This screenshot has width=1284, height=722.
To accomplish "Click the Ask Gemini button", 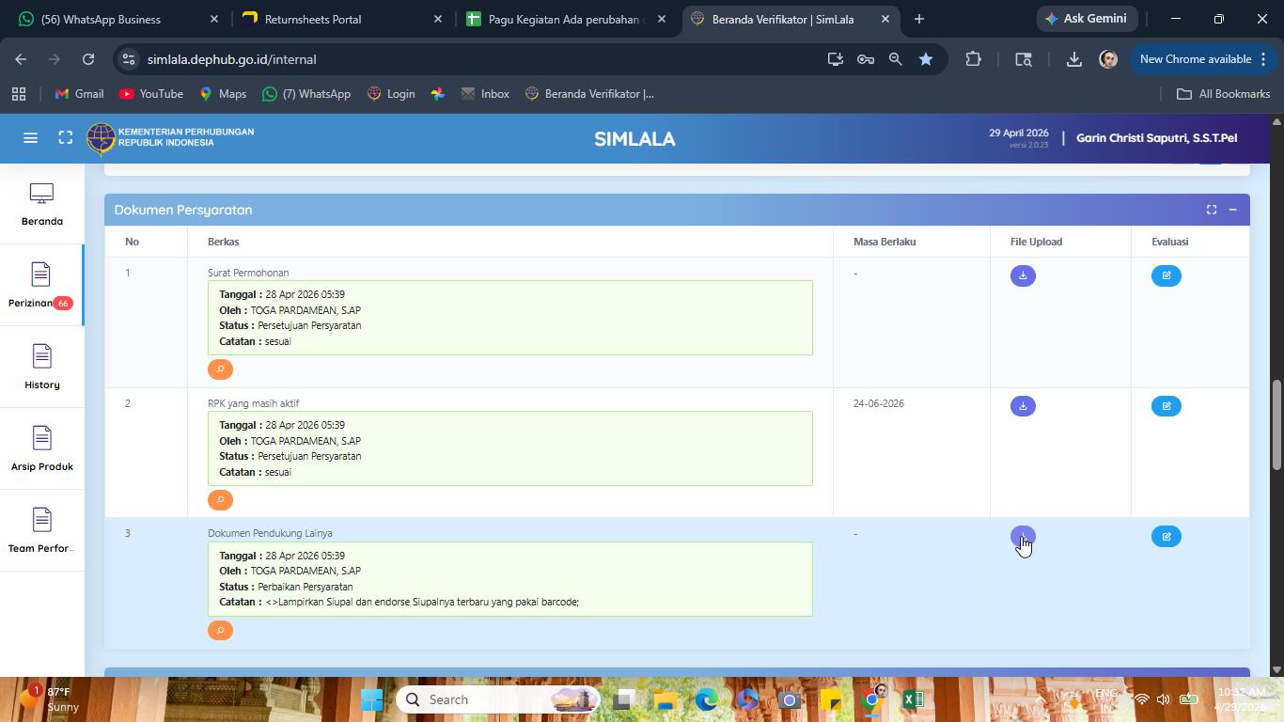I will point(1086,19).
